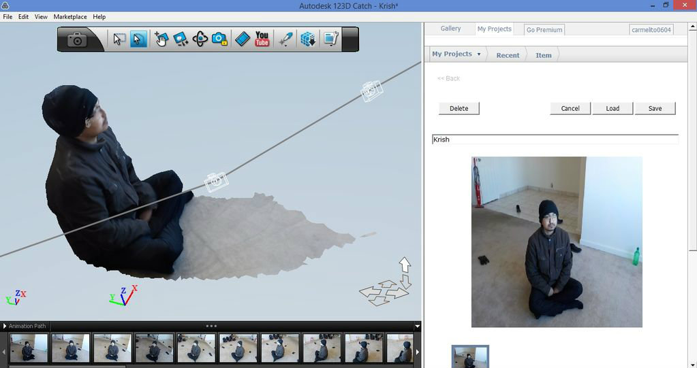
Task: Open the Edit menu
Action: pyautogui.click(x=23, y=17)
